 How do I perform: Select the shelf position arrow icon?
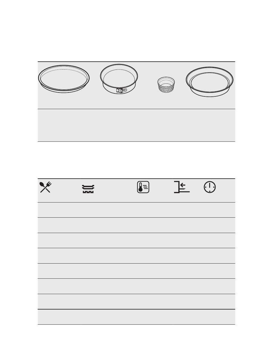(182, 187)
